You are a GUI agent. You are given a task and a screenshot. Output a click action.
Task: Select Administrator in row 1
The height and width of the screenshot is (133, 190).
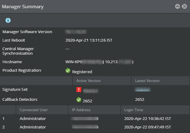(x=33, y=119)
